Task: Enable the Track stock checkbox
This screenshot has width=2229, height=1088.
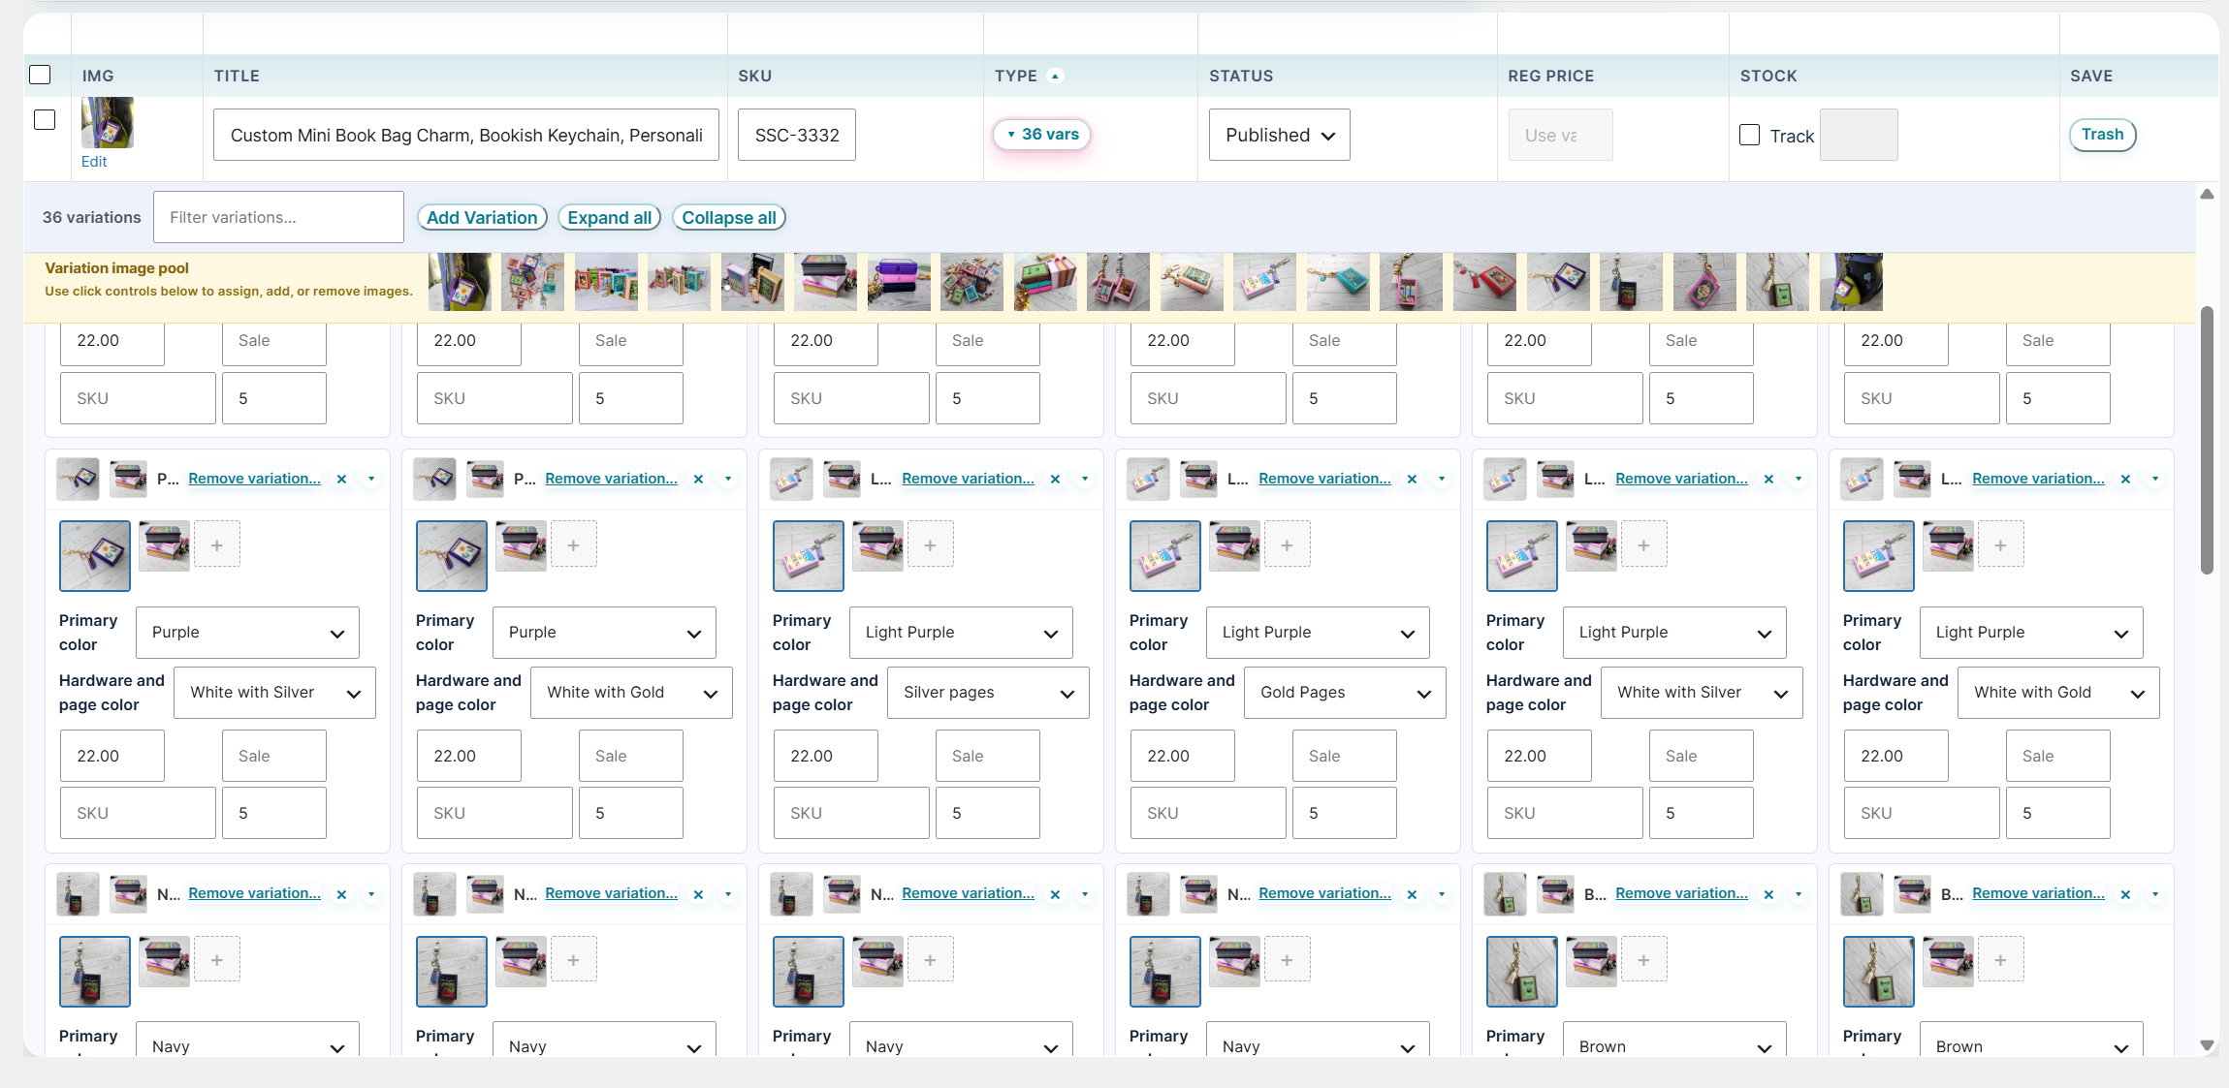Action: (1749, 135)
